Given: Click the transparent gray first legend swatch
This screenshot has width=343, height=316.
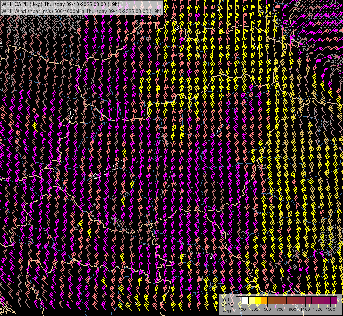Looking at the screenshot, I should 239,300.
